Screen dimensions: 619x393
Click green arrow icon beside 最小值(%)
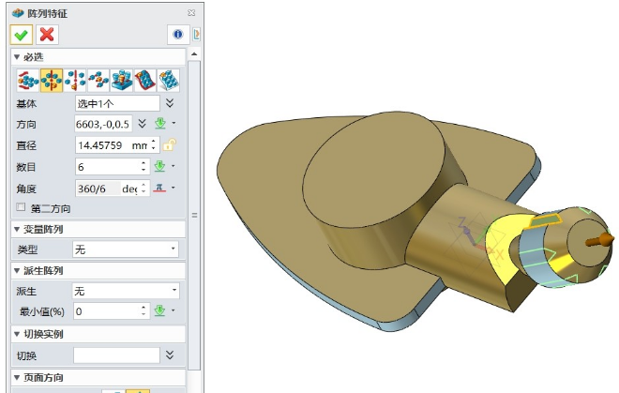pyautogui.click(x=159, y=310)
